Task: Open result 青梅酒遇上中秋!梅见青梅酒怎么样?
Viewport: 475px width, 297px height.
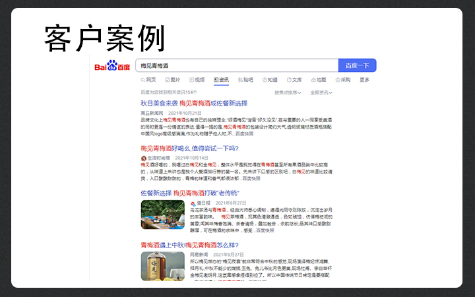Action: coord(189,245)
